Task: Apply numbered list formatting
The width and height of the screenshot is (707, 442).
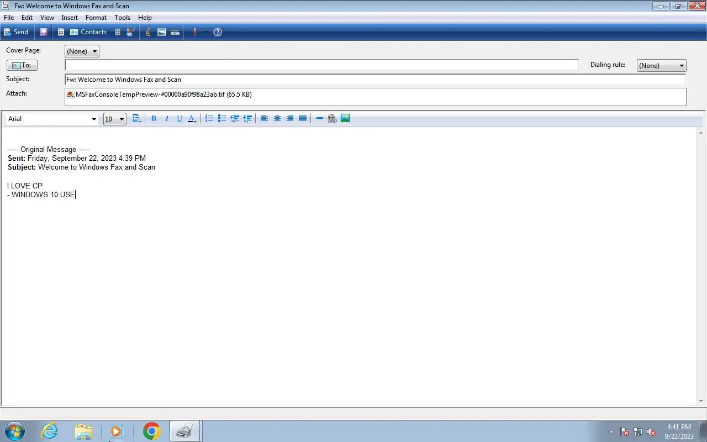Action: (209, 118)
